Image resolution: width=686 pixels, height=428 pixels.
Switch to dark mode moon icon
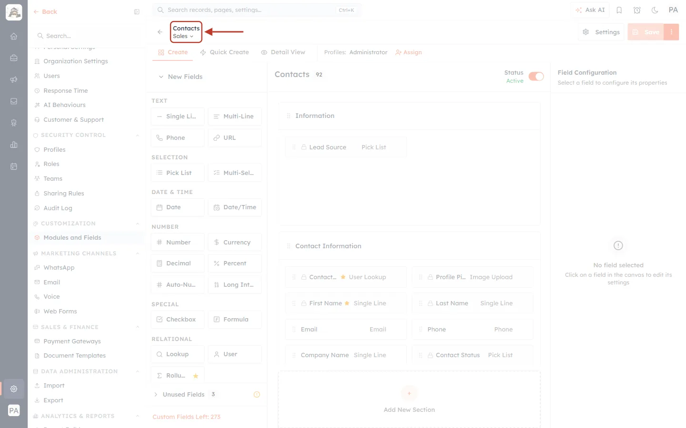[x=655, y=10]
